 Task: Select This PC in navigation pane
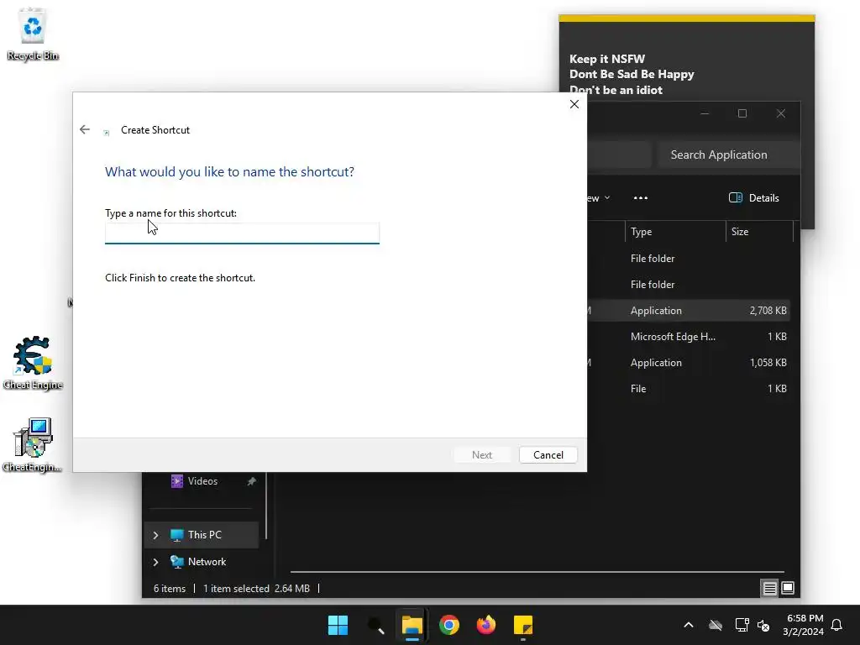pyautogui.click(x=204, y=535)
